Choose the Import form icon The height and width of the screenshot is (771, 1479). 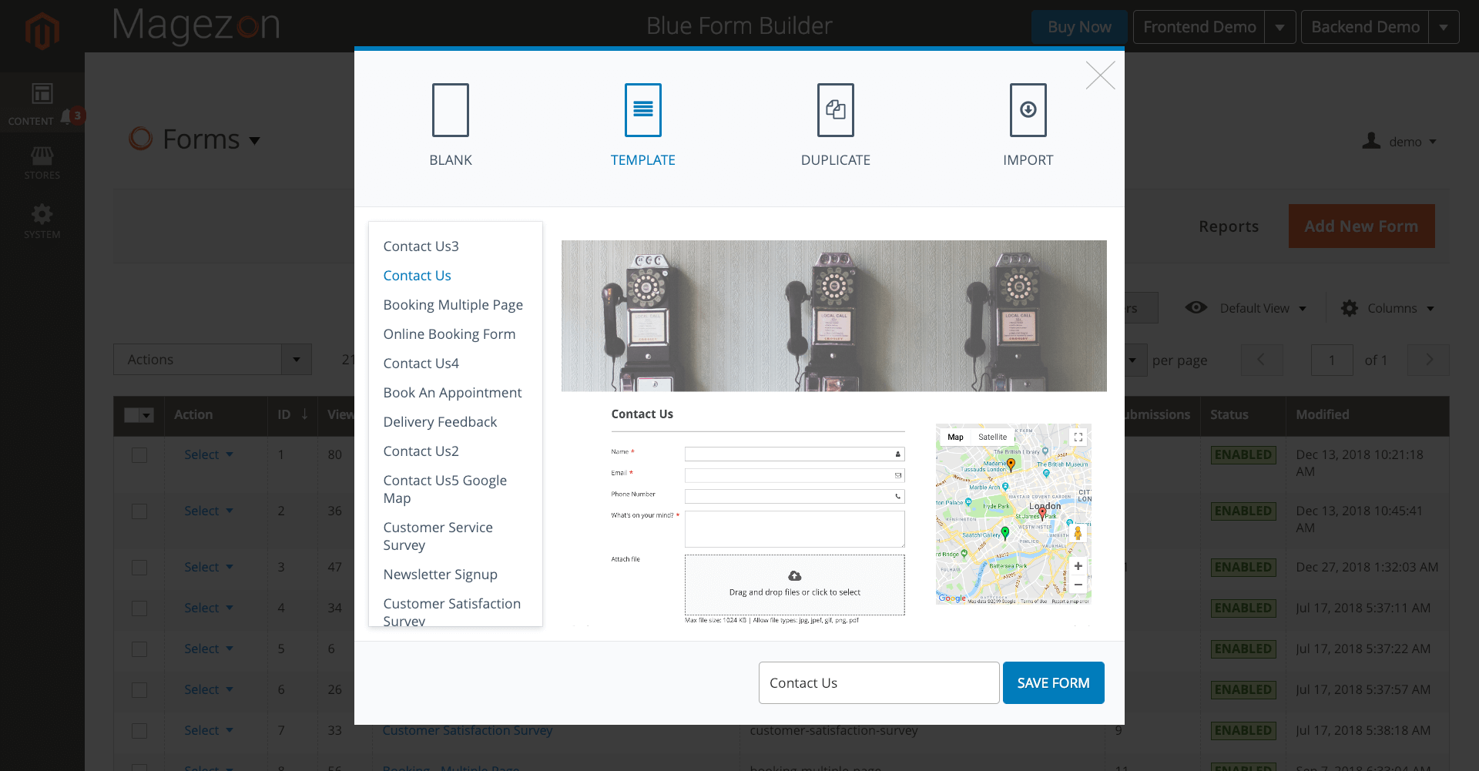click(1028, 110)
